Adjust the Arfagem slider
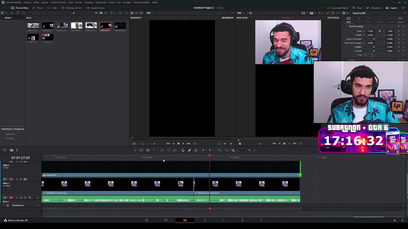This screenshot has width=408, height=229. pyautogui.click(x=374, y=47)
